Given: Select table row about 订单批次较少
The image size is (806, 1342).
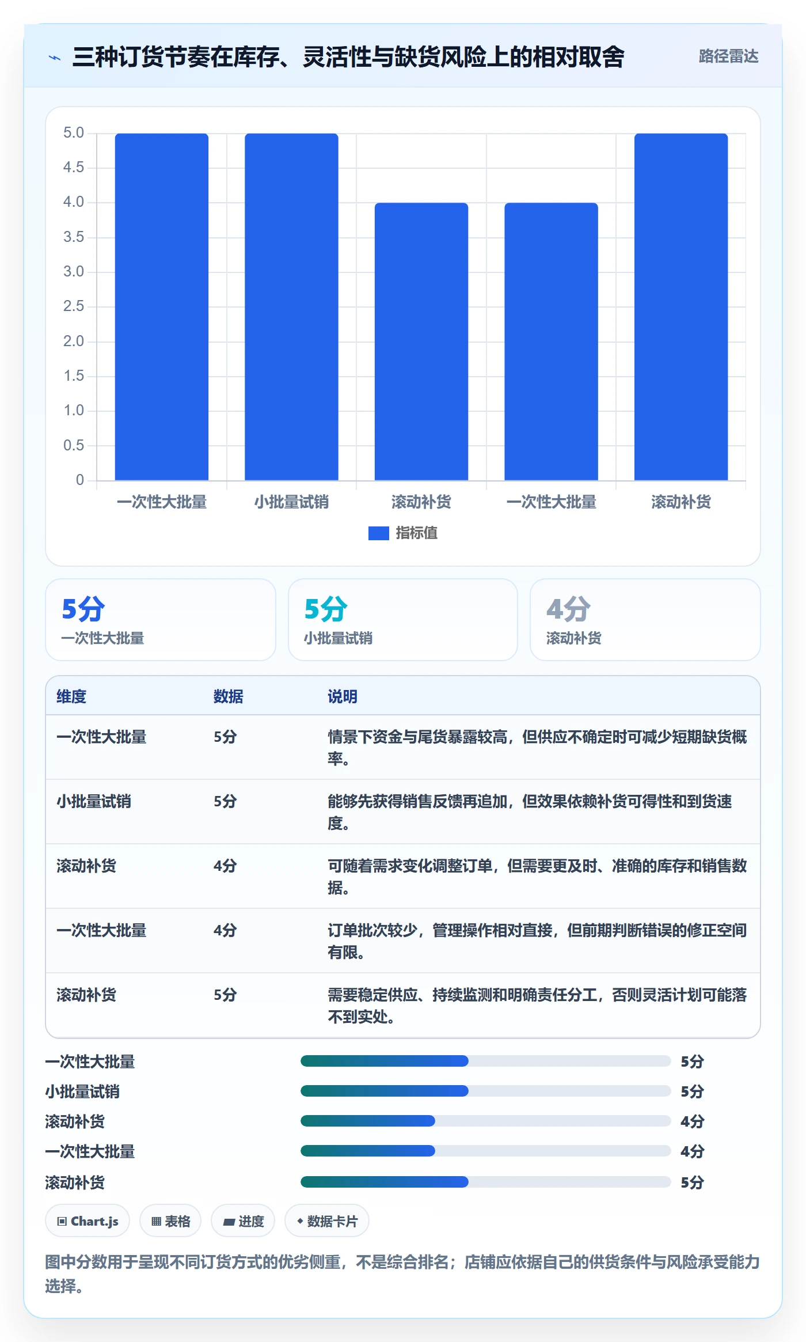Looking at the screenshot, I should point(403,941).
